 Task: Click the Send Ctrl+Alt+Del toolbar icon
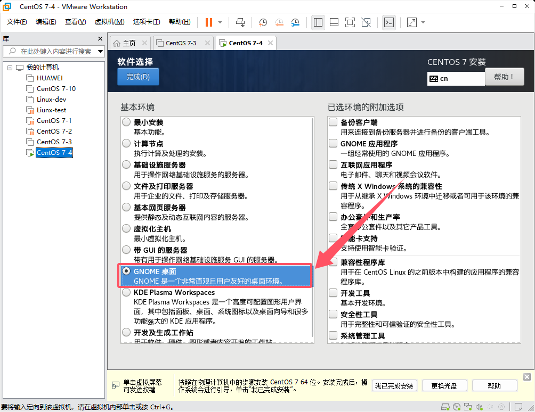pyautogui.click(x=240, y=22)
